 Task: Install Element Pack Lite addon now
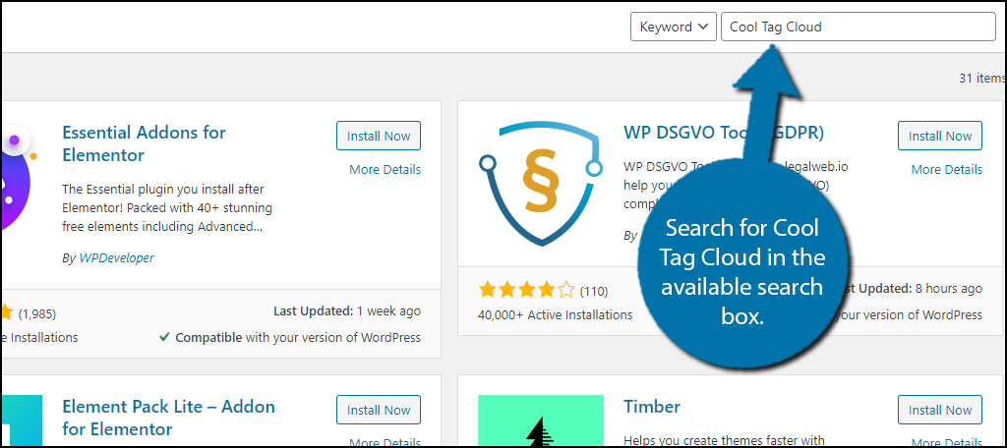(379, 410)
